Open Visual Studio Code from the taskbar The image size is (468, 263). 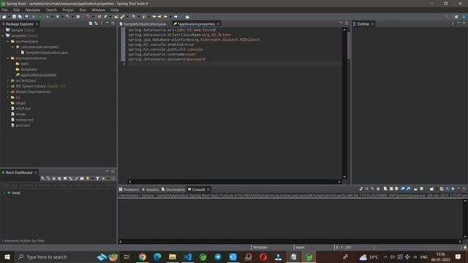pyautogui.click(x=188, y=256)
